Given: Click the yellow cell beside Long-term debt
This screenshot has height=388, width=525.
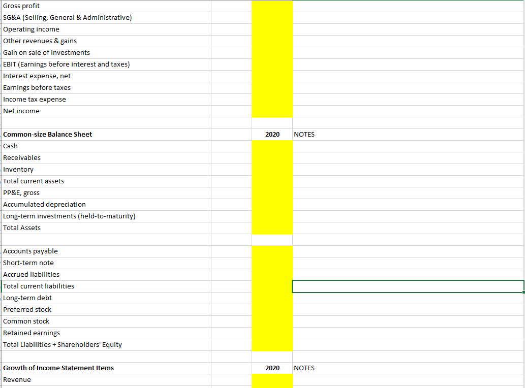Looking at the screenshot, I should (x=272, y=298).
